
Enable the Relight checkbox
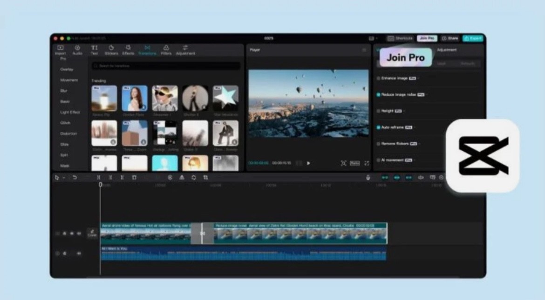pos(379,111)
